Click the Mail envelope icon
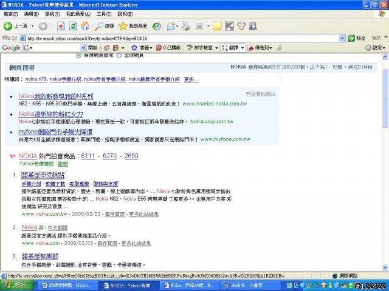The width and height of the screenshot is (389, 291). coord(171,26)
